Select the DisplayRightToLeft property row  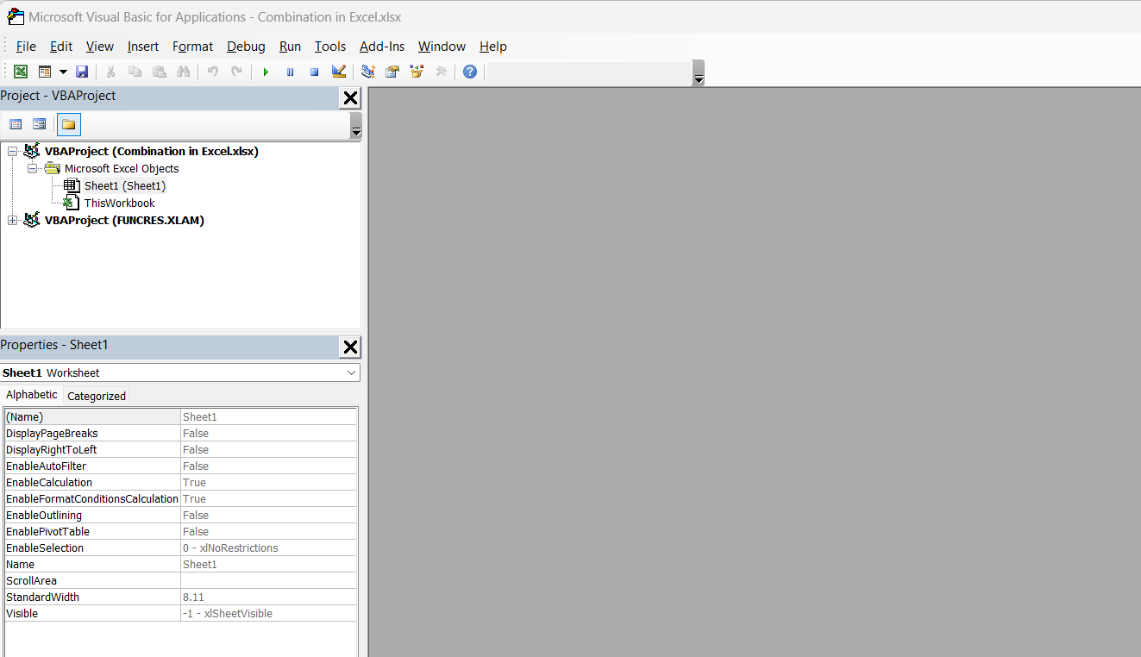pyautogui.click(x=180, y=449)
